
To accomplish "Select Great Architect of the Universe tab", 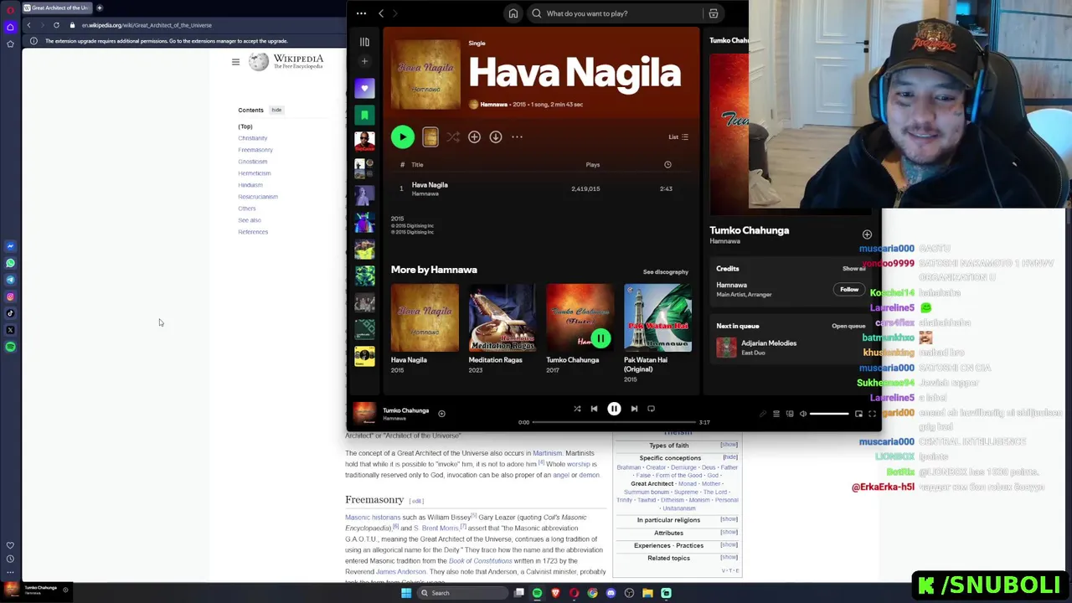I will click(x=57, y=8).
